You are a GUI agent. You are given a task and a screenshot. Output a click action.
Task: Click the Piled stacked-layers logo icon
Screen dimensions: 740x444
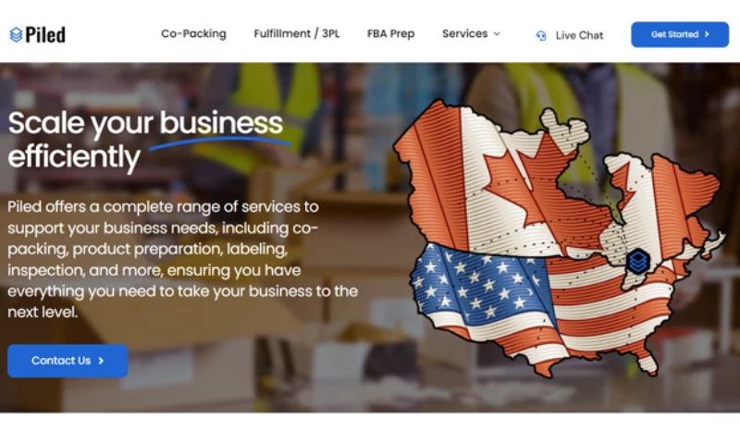(16, 34)
